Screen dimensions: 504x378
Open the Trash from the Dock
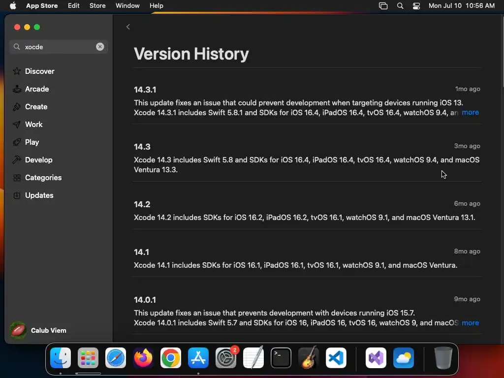point(443,358)
